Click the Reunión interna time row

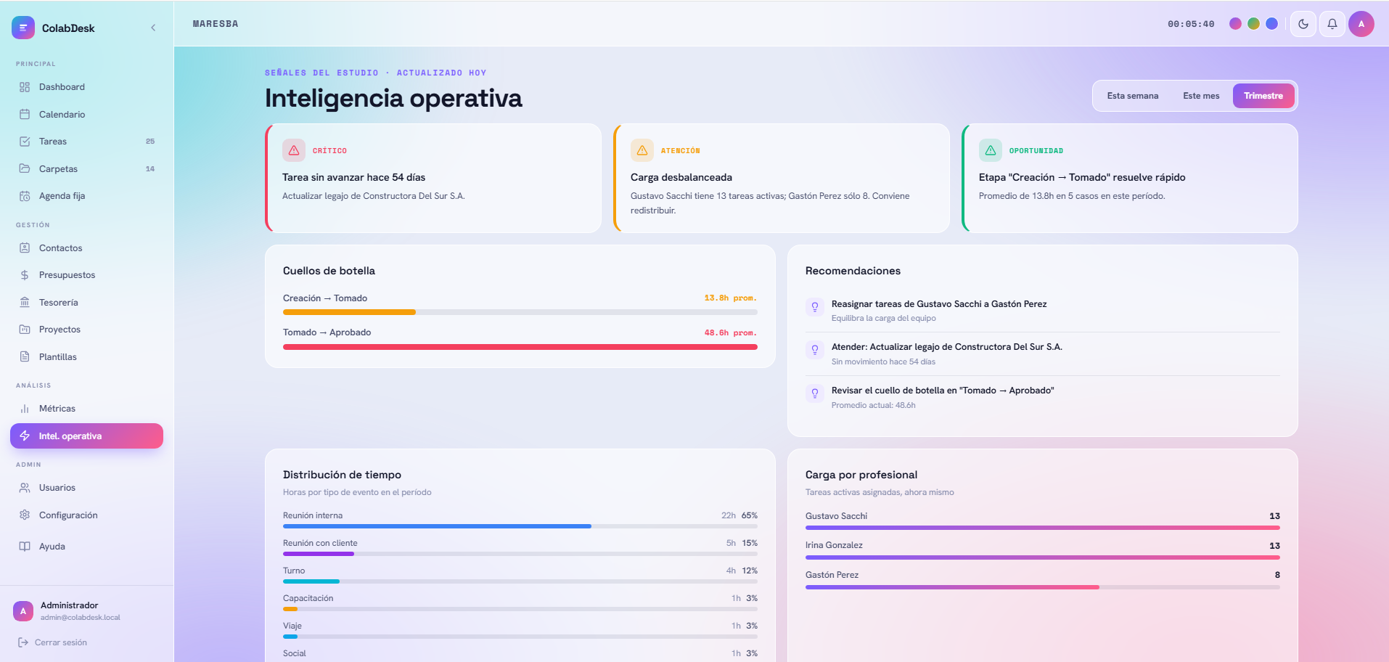[x=520, y=520]
